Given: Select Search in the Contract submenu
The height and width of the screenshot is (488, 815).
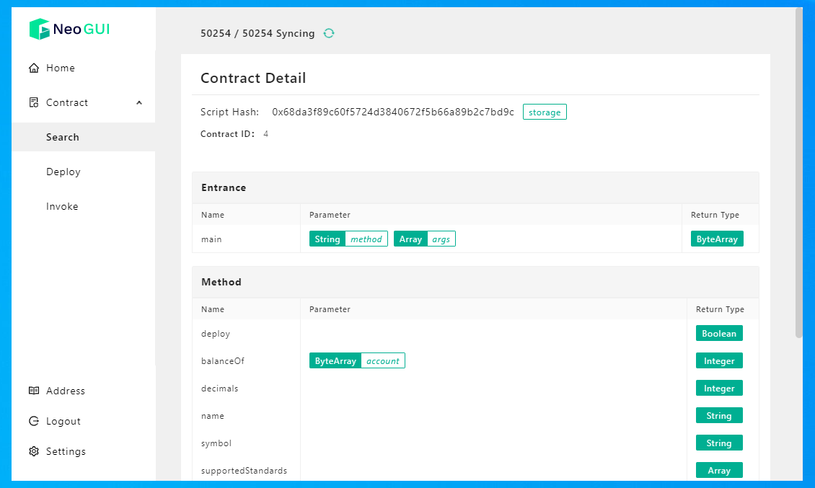Looking at the screenshot, I should 63,138.
